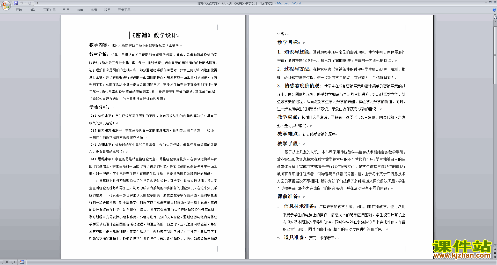Click the Redo icon in Quick Access toolbar
497x265 pixels.
pyautogui.click(x=30, y=3)
